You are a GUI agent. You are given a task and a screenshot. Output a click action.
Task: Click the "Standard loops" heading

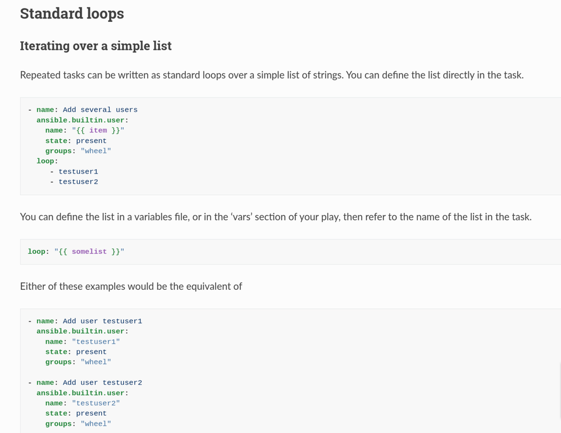tap(72, 13)
